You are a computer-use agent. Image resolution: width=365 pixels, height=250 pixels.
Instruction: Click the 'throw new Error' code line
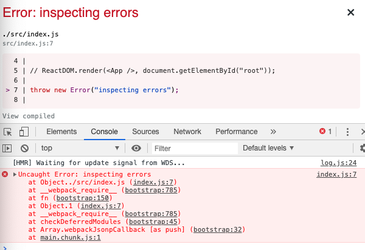pyautogui.click(x=104, y=90)
